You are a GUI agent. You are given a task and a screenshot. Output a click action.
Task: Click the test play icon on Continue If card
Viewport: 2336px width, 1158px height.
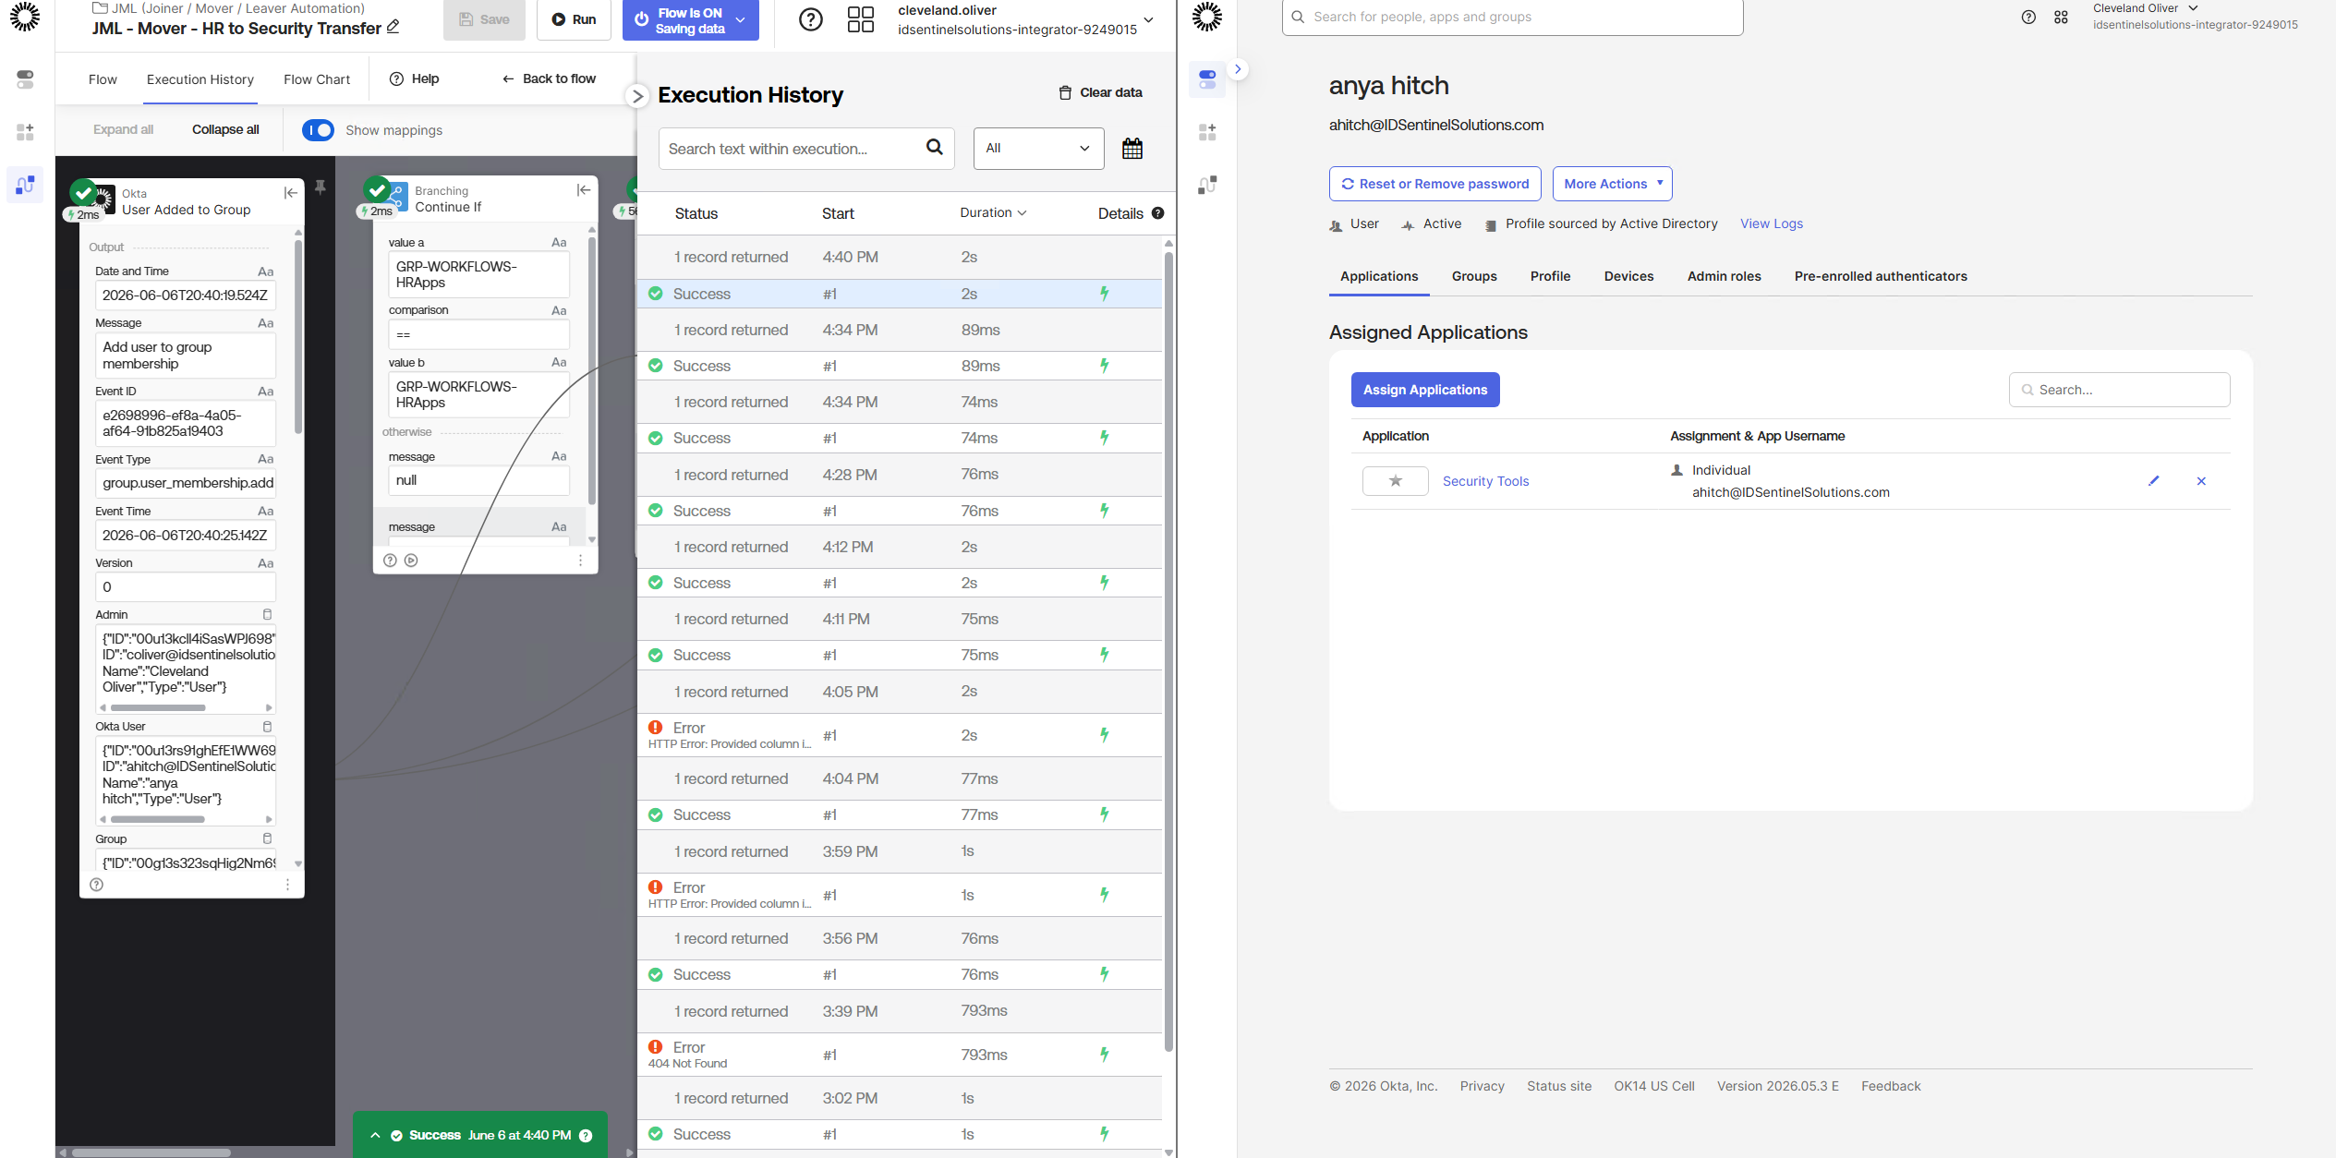coord(411,561)
